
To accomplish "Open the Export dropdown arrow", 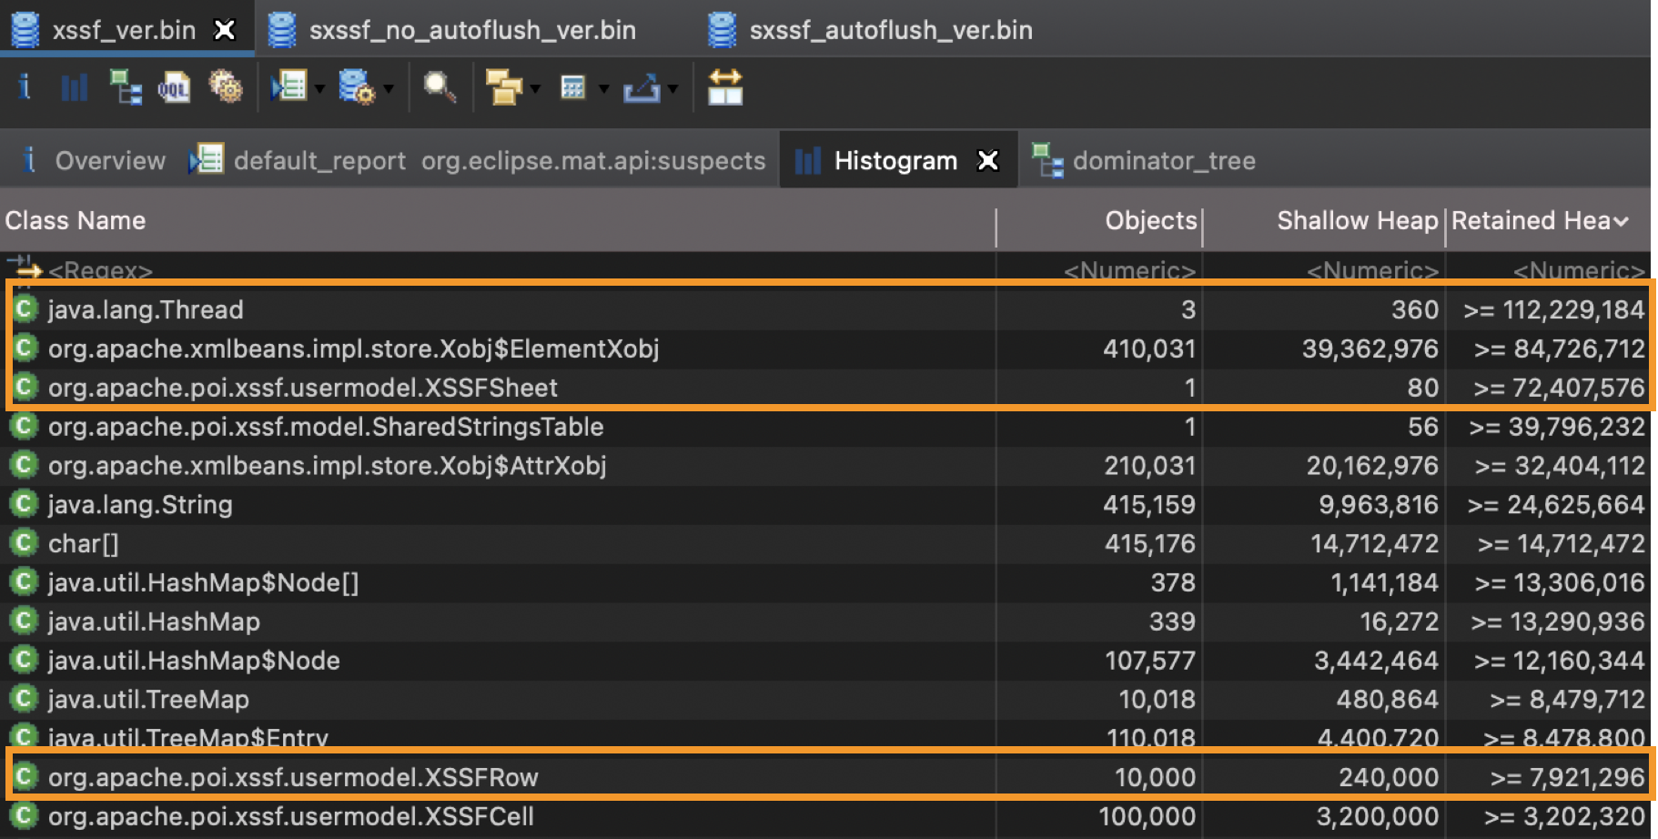I will 673,89.
